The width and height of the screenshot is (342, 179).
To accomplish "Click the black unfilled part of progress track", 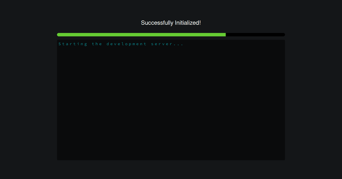I will pos(255,35).
